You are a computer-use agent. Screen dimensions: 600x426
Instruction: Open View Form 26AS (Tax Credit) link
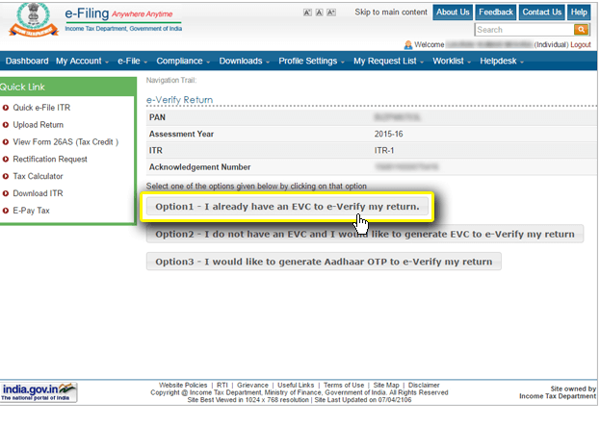click(65, 142)
